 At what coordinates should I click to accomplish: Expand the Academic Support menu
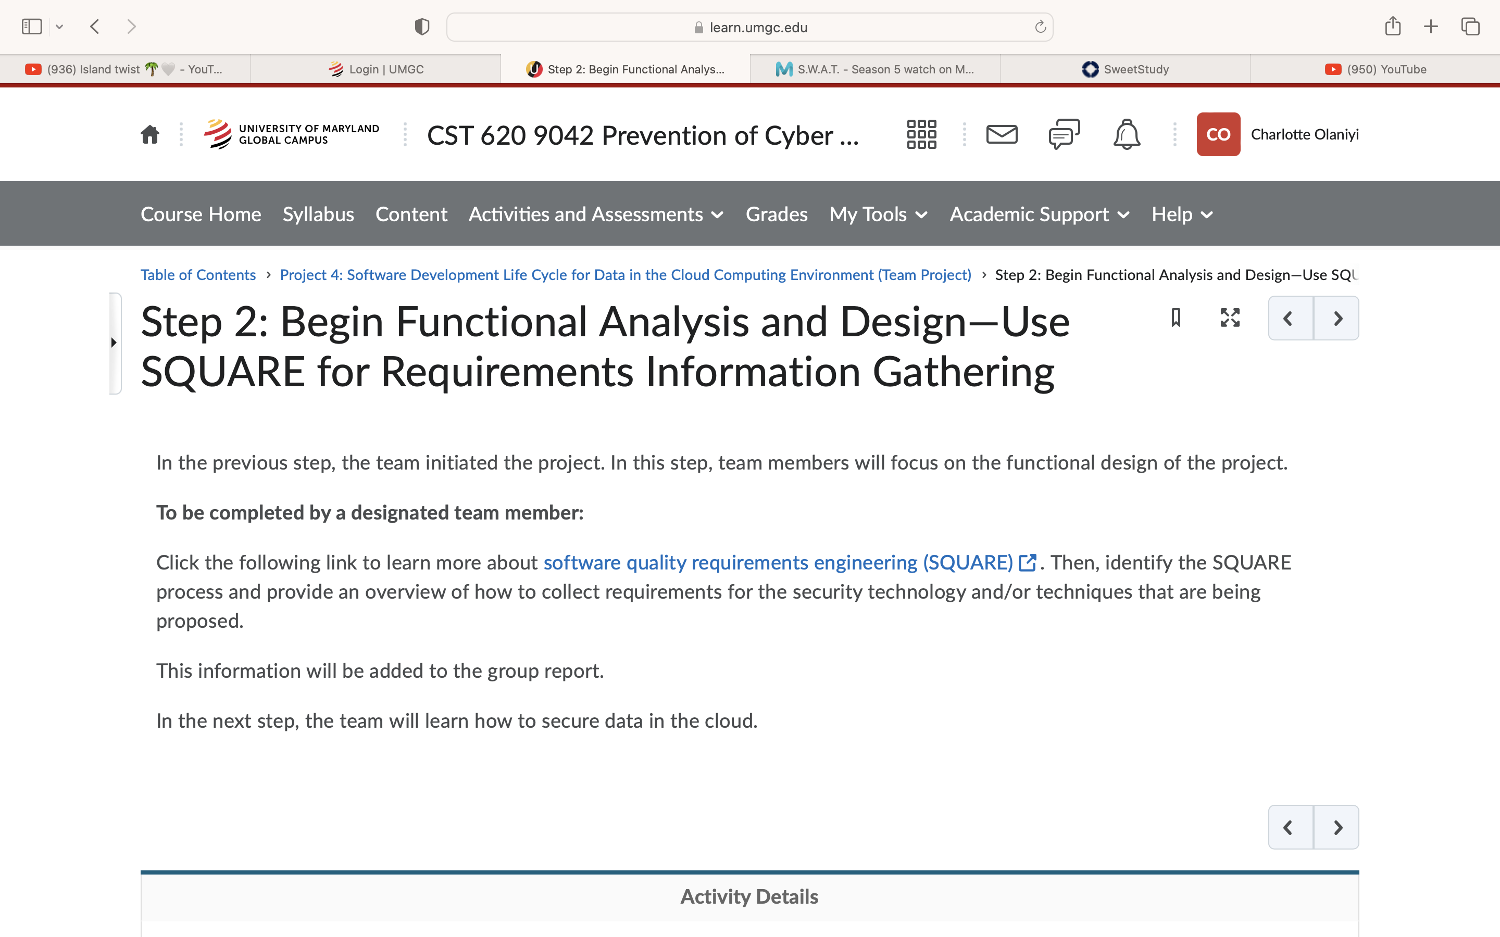click(x=1040, y=214)
